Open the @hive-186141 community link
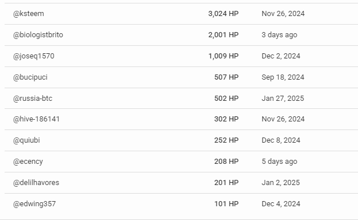Screen dimensions: 358x220 [36, 119]
